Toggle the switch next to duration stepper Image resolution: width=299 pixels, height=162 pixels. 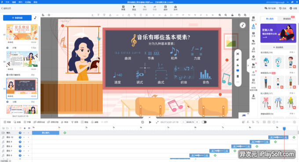coord(204,122)
